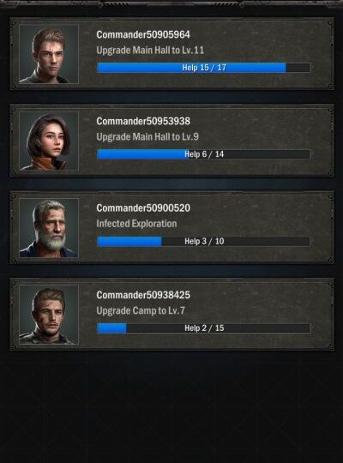Click the empty dark area below list
This screenshot has height=463, width=343.
pyautogui.click(x=171, y=407)
